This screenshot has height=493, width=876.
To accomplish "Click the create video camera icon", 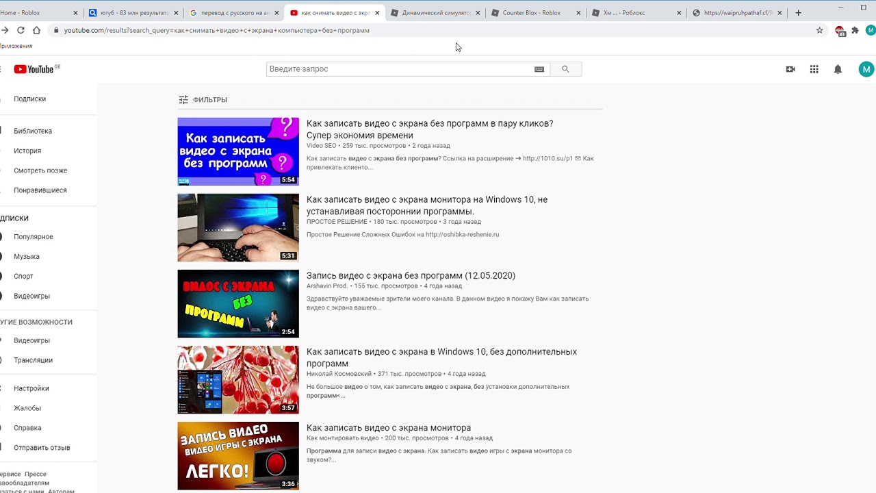I will click(x=790, y=69).
